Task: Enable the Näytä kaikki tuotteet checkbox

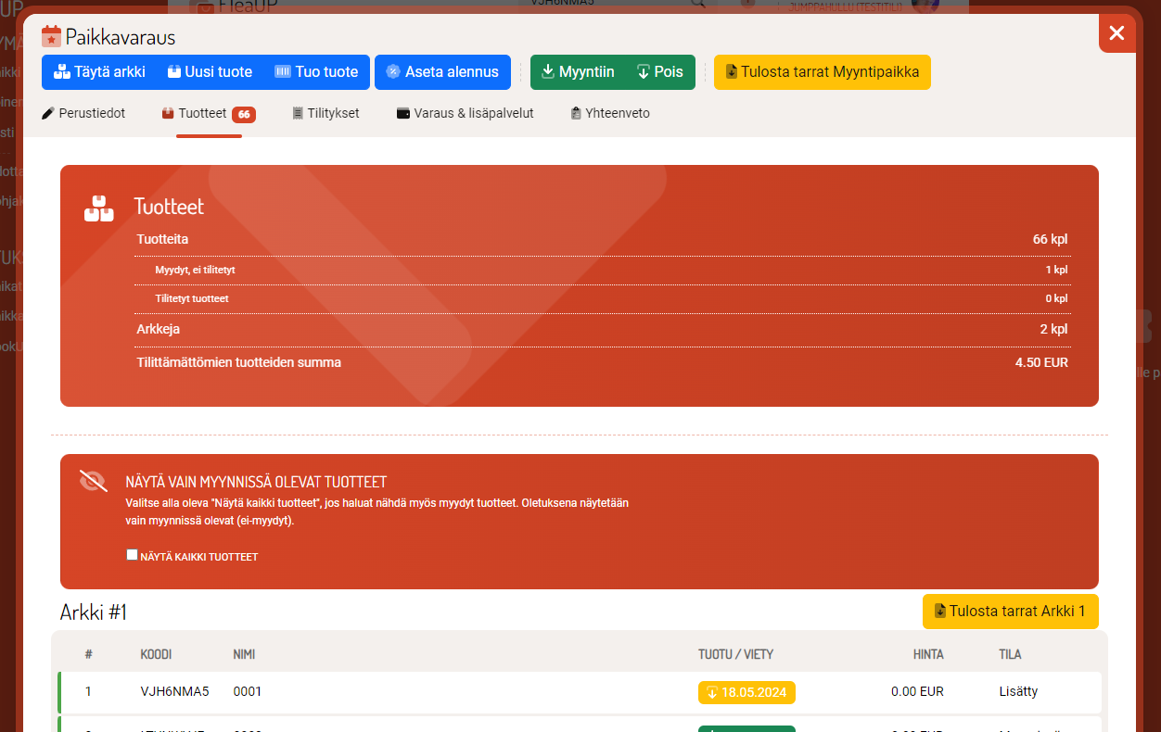Action: click(132, 555)
